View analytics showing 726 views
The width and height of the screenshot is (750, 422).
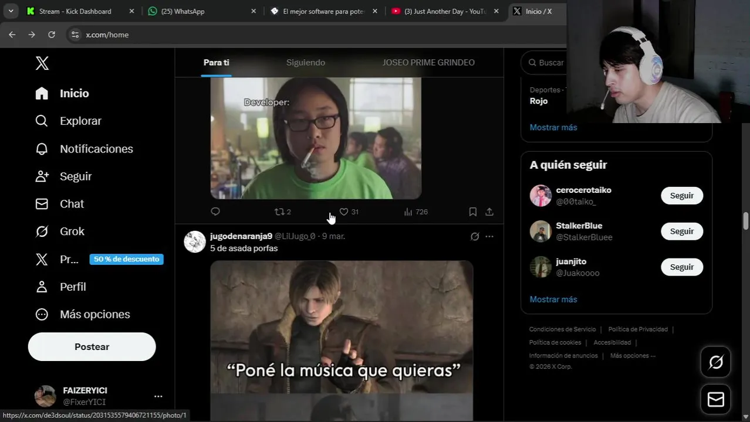(x=415, y=212)
